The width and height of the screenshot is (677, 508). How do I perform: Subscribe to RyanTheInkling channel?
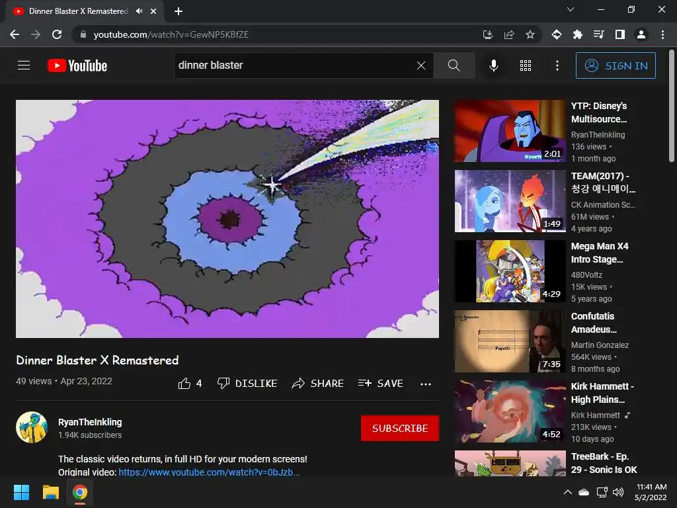[400, 428]
